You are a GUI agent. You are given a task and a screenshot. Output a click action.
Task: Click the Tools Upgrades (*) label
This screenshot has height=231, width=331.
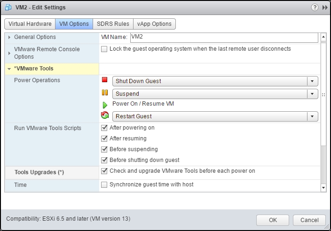click(39, 172)
